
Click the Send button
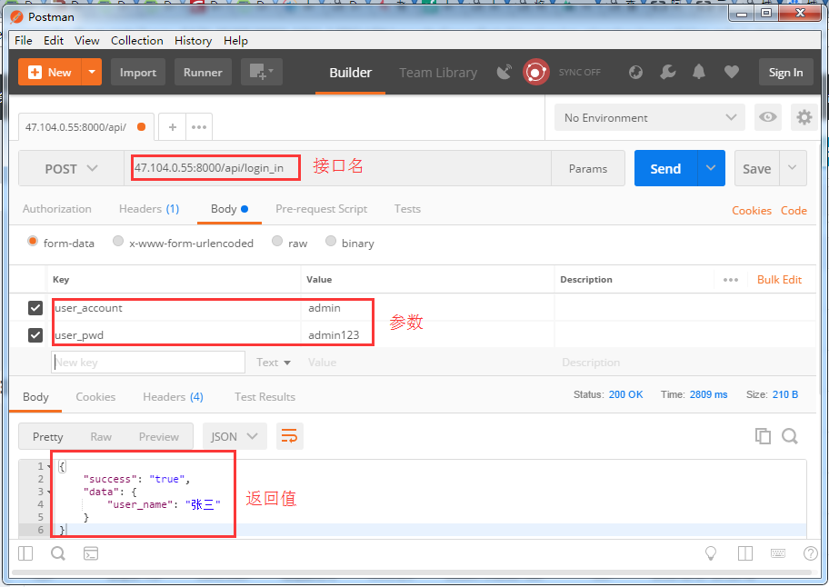point(665,168)
